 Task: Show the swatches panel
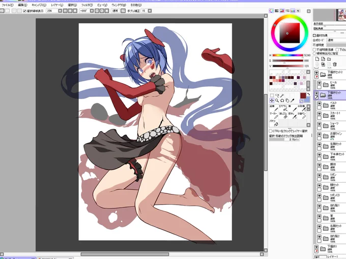[293, 11]
